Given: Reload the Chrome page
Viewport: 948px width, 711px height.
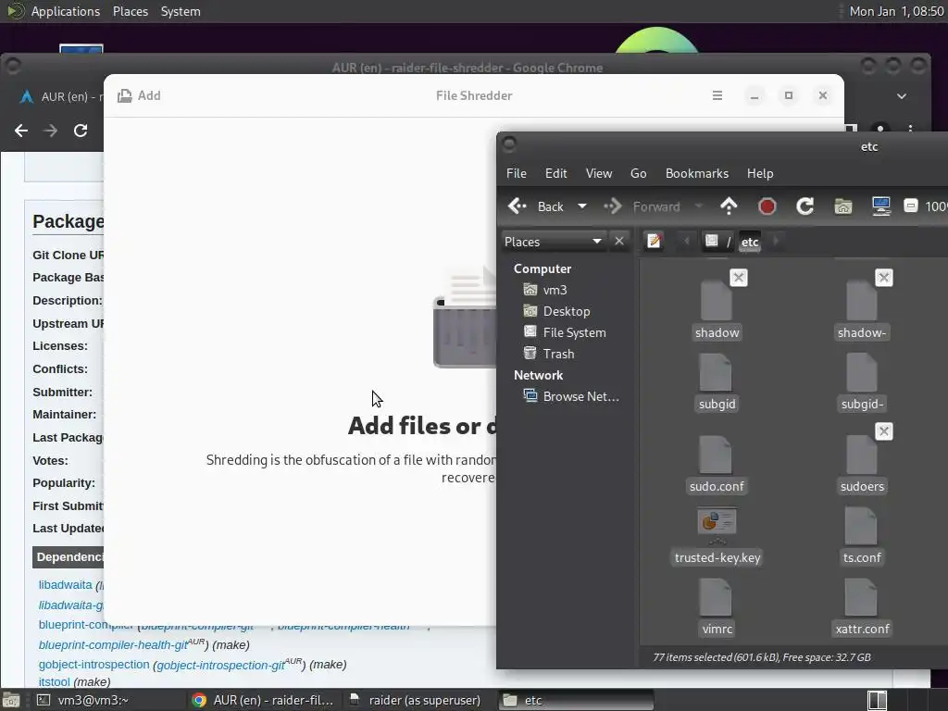Looking at the screenshot, I should (81, 131).
